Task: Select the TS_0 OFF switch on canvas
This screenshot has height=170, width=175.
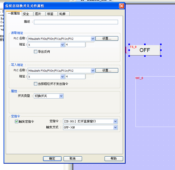Action: coord(145,50)
